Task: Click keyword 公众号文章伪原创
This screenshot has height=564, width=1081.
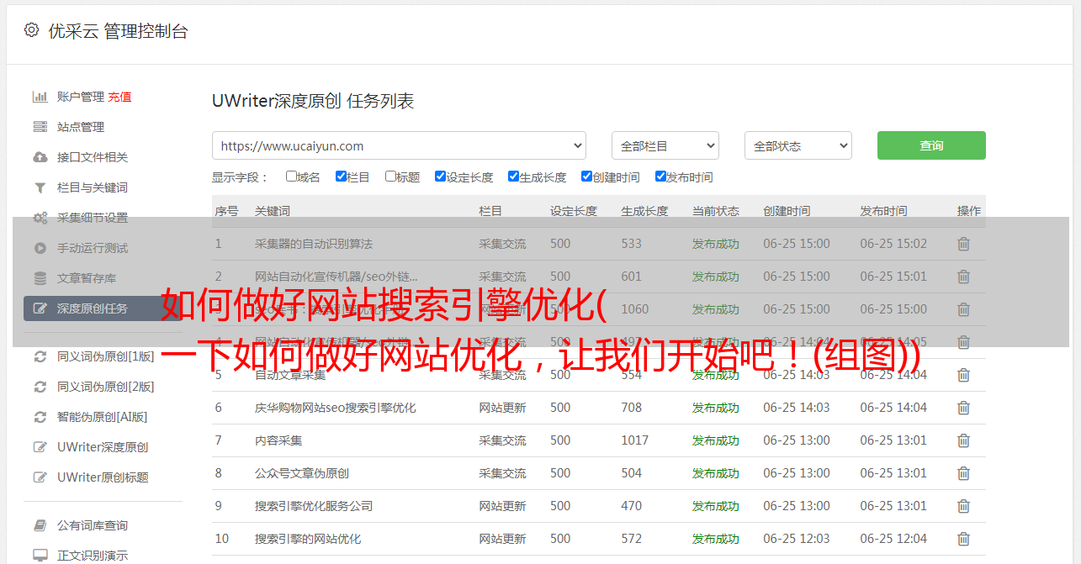Action: [302, 473]
